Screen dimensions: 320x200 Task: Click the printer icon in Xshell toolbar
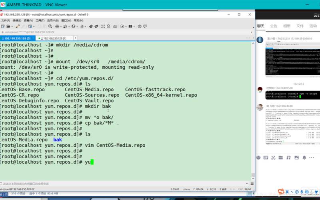tap(57, 26)
